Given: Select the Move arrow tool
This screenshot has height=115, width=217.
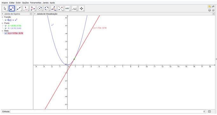Looking at the screenshot, I should coord(5,9).
